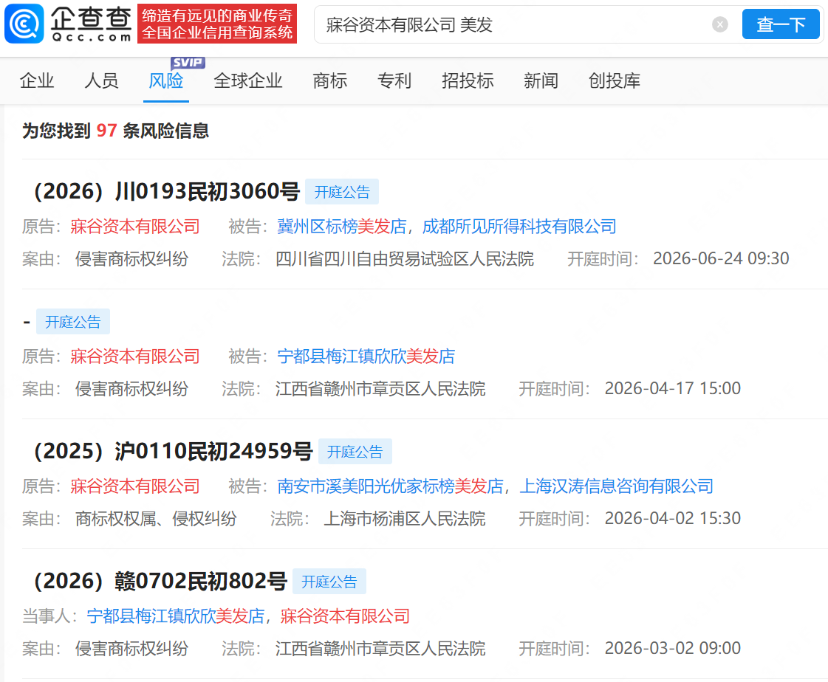The height and width of the screenshot is (682, 828).
Task: Open the 创投库 tab
Action: click(614, 80)
